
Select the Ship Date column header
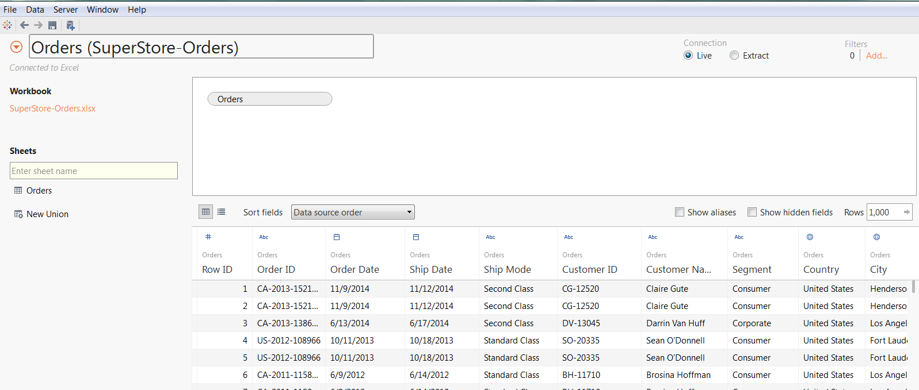coord(431,269)
